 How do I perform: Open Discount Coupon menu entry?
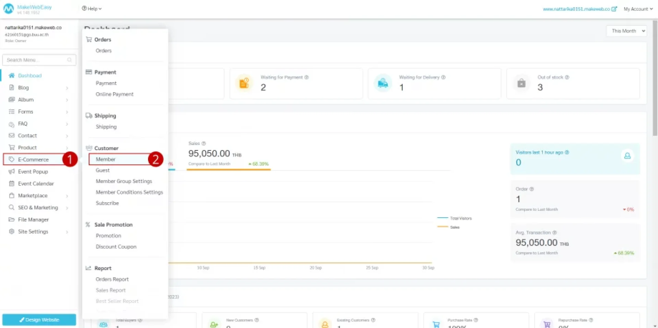tap(116, 247)
